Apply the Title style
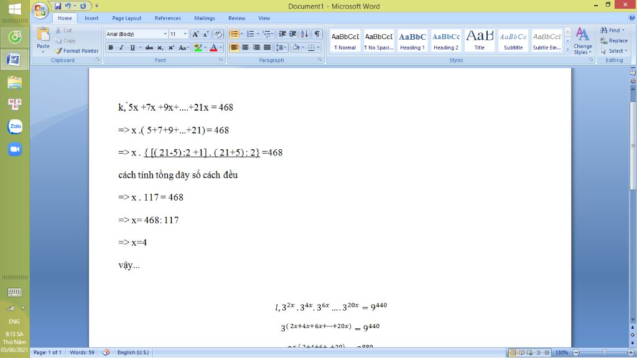The height and width of the screenshot is (358, 637). point(480,40)
